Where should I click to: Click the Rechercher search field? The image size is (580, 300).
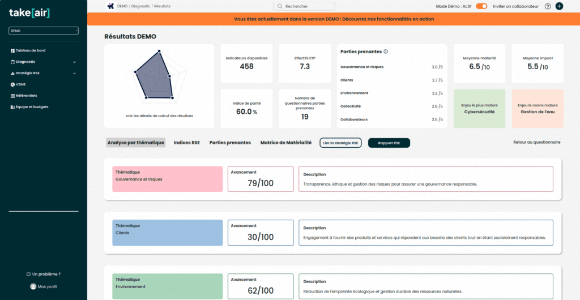tap(304, 6)
